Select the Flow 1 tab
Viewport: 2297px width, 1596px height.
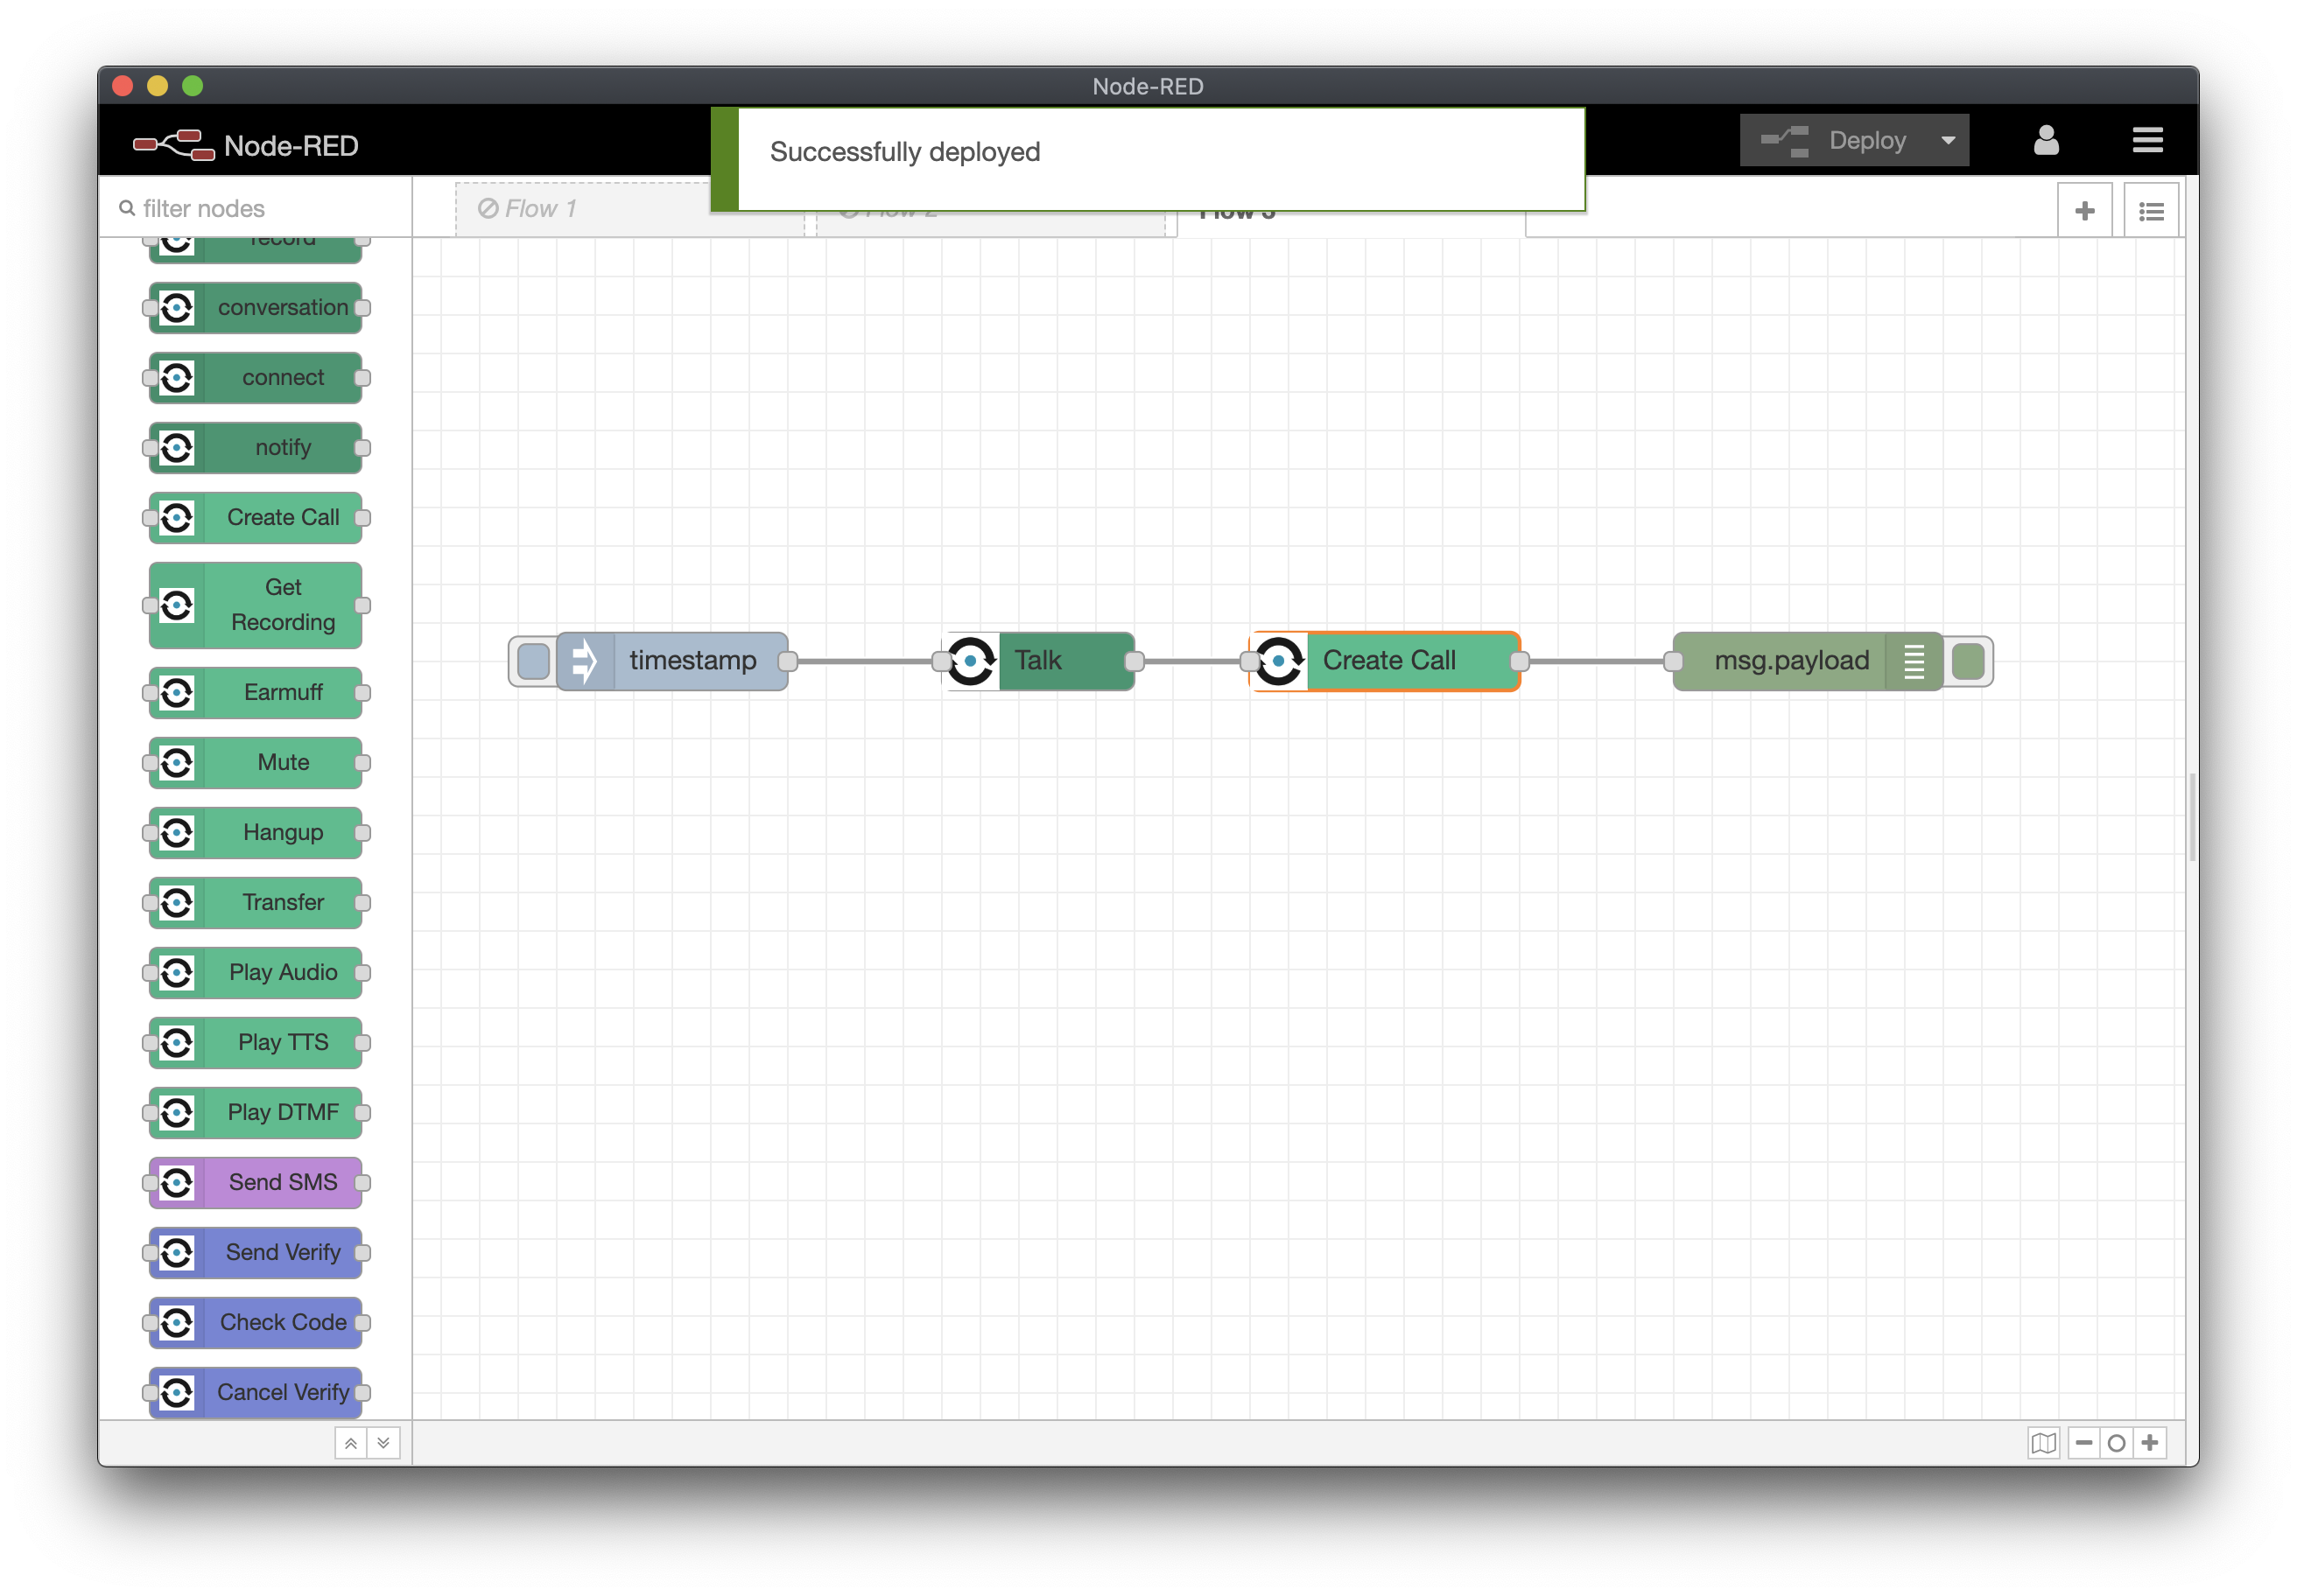point(532,207)
